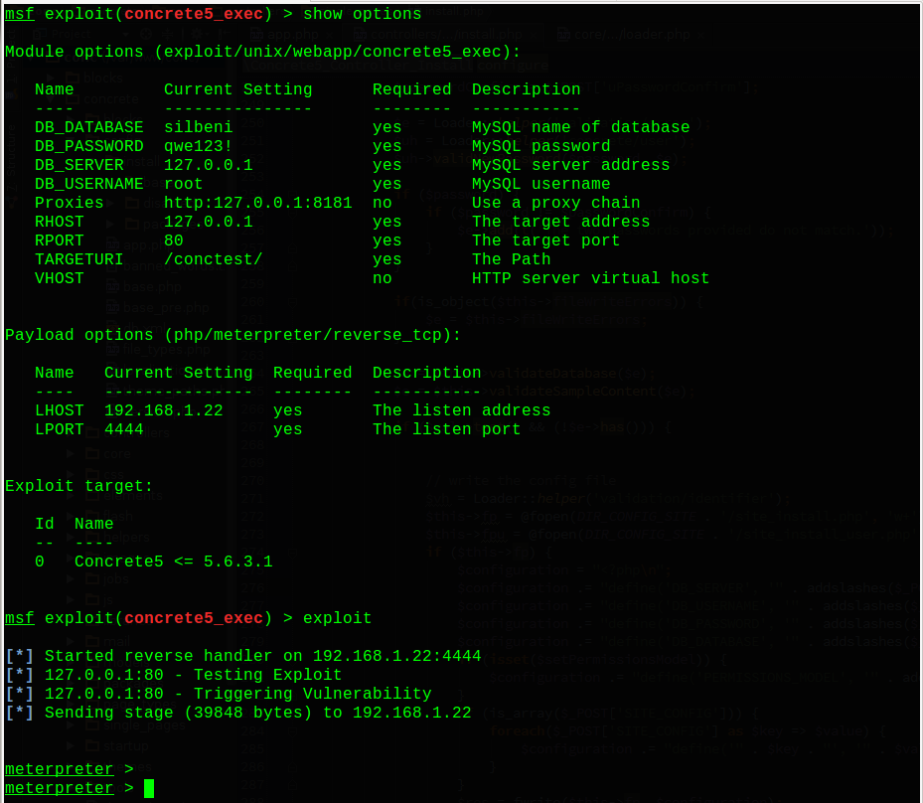
Task: Click the Required header in Payload options
Action: (313, 373)
